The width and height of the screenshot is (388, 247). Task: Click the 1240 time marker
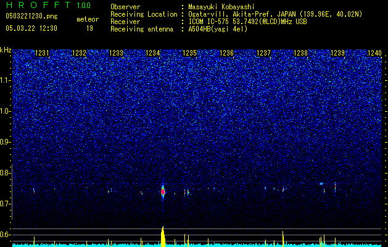374,53
